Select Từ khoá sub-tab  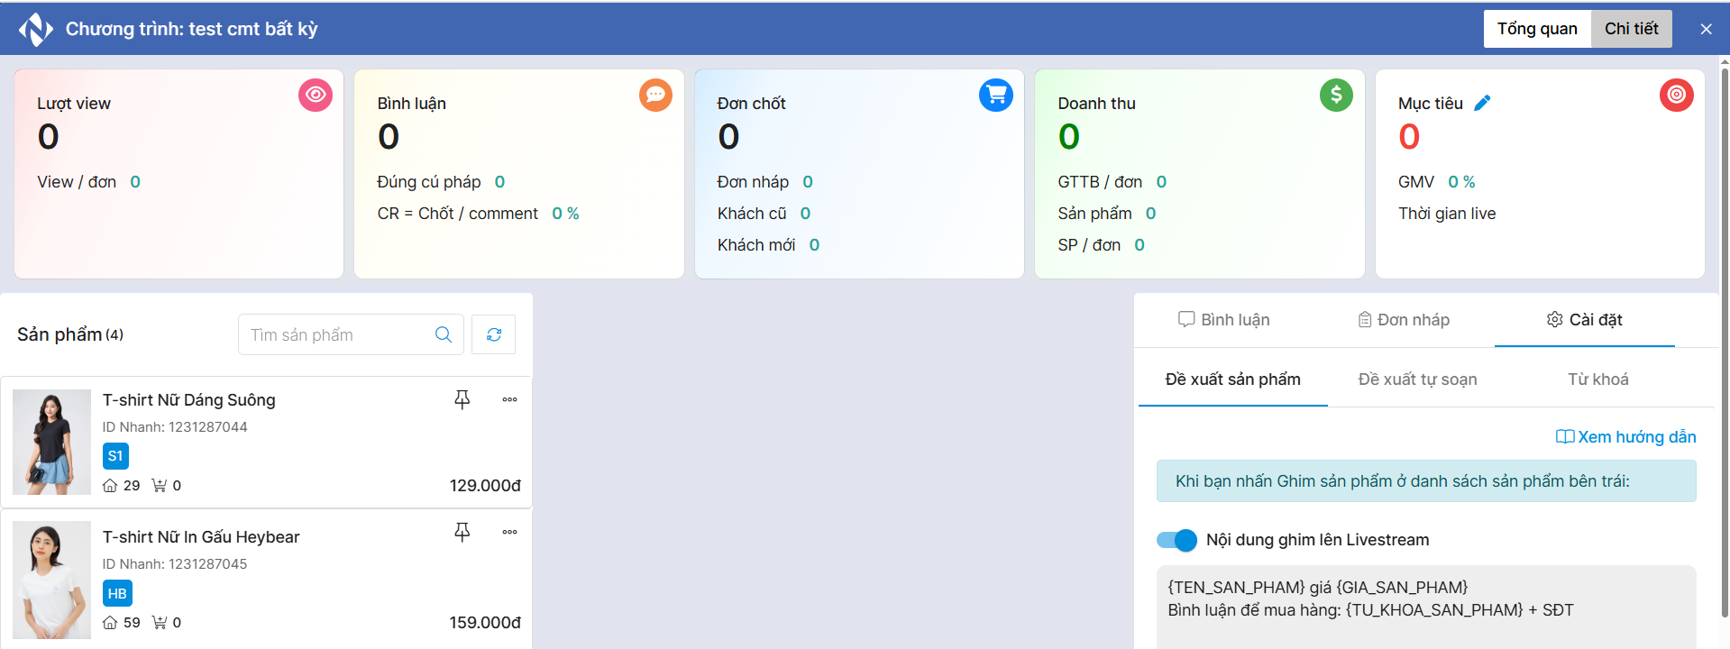pyautogui.click(x=1597, y=379)
